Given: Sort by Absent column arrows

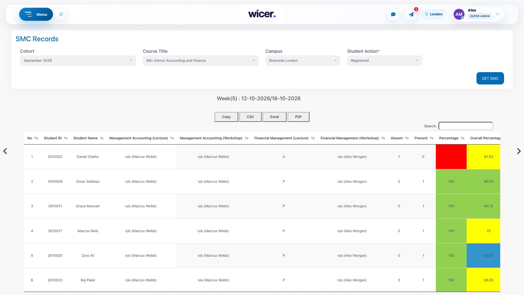Looking at the screenshot, I should (x=407, y=138).
